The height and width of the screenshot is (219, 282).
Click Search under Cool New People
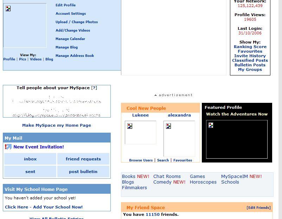coord(163,160)
